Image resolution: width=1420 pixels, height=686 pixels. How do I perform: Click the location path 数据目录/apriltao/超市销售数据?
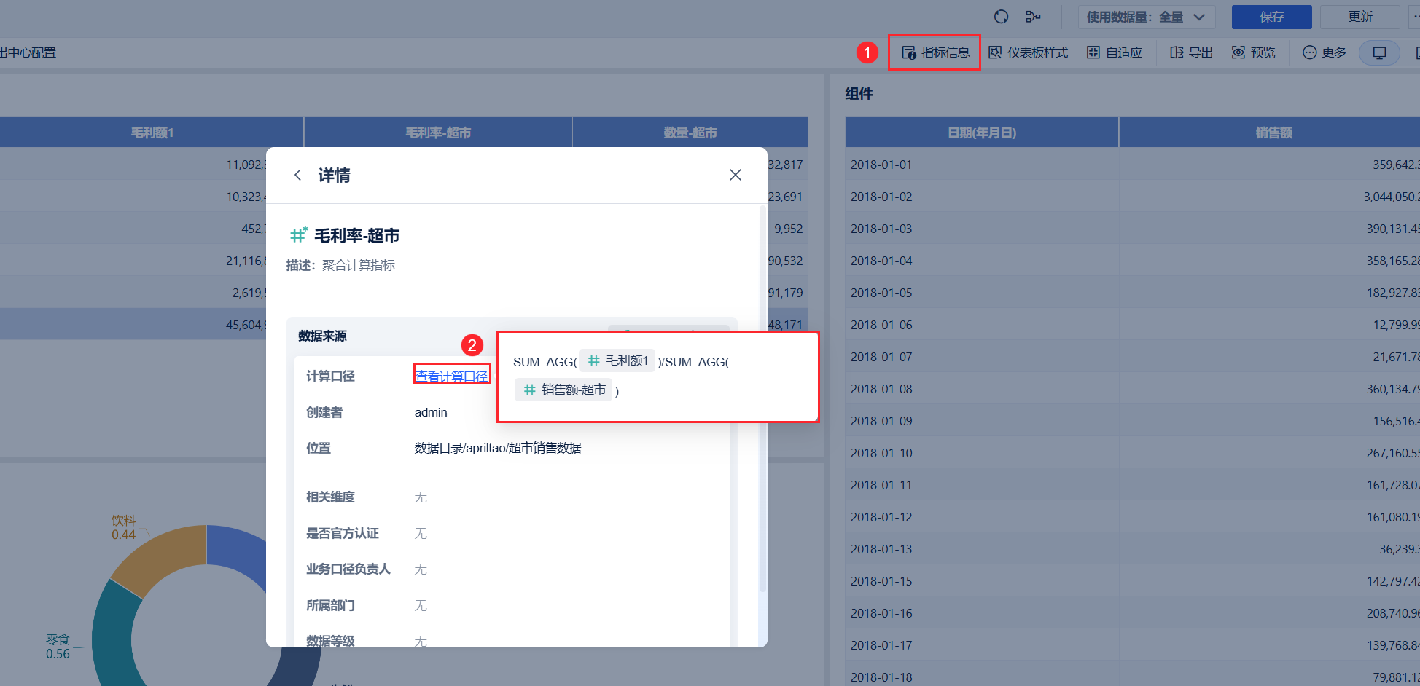point(498,448)
